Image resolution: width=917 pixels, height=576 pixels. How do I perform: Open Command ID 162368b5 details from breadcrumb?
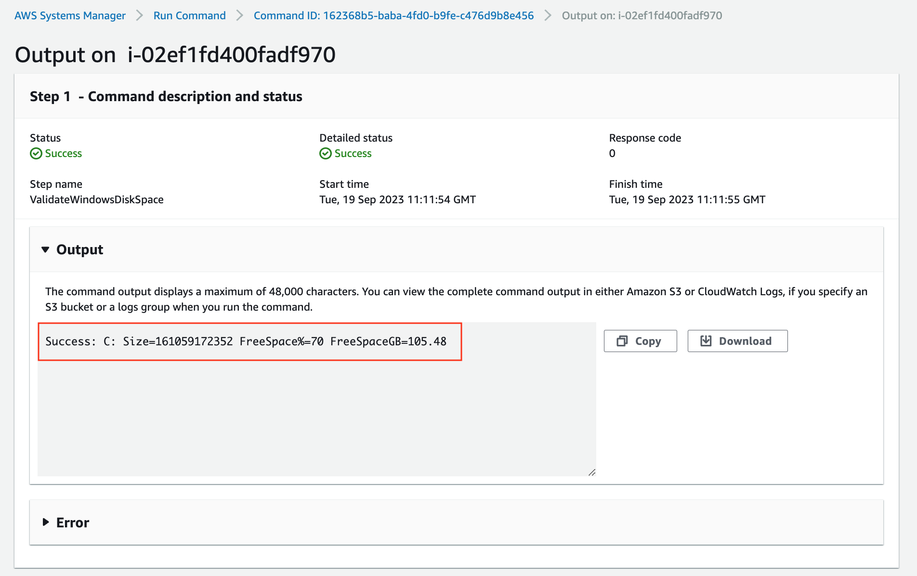pos(393,15)
